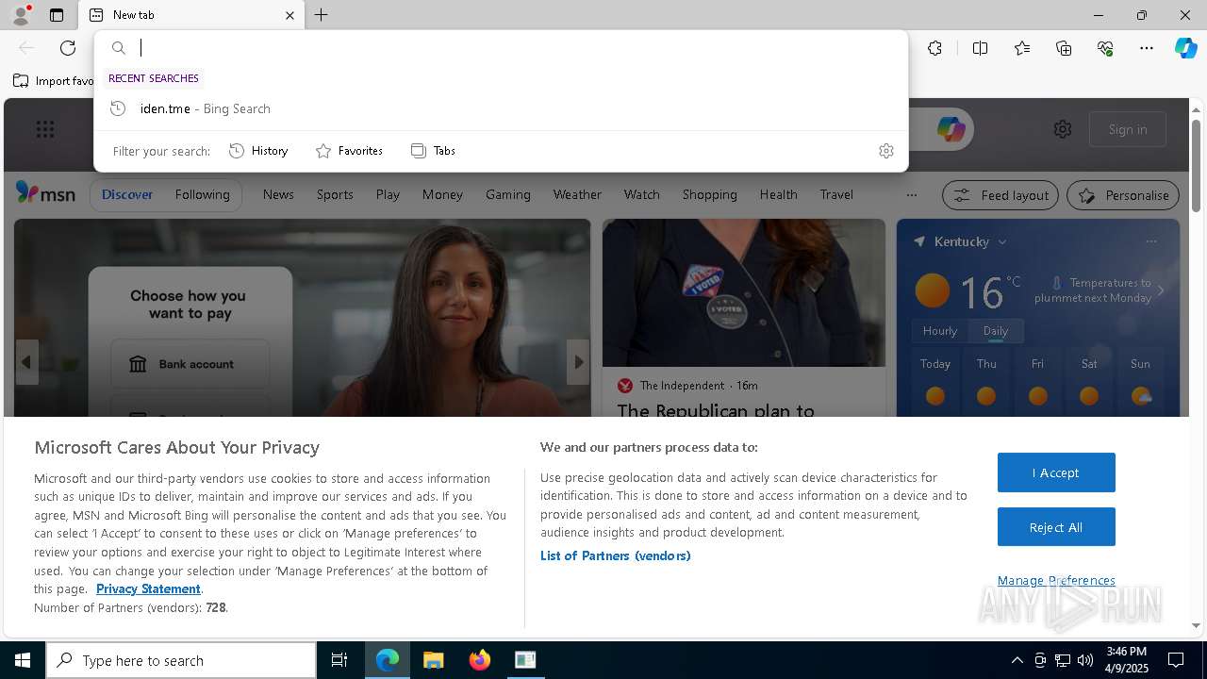
Task: Refresh the current page
Action: point(68,48)
